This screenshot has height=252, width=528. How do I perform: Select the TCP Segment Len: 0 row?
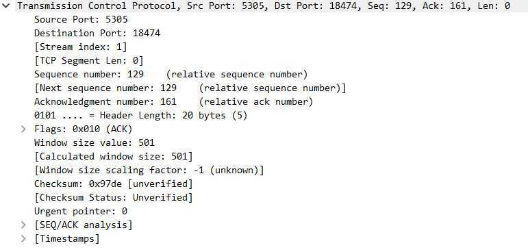coord(89,61)
